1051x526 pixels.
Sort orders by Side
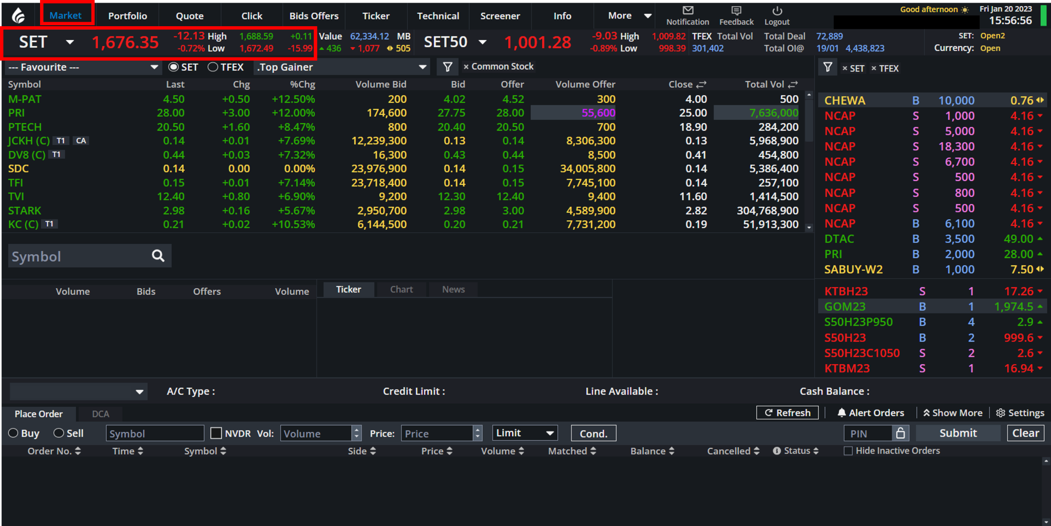[x=373, y=451]
